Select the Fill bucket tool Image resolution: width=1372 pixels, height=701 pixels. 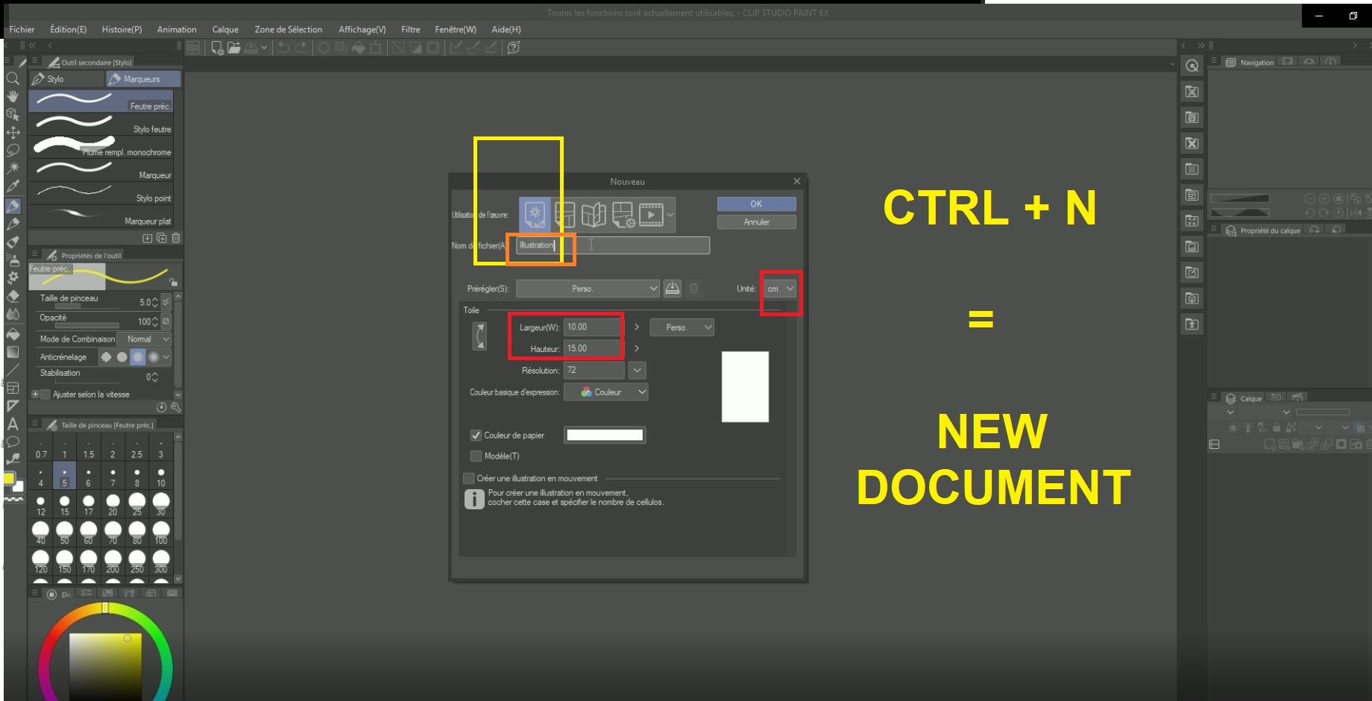click(x=13, y=333)
